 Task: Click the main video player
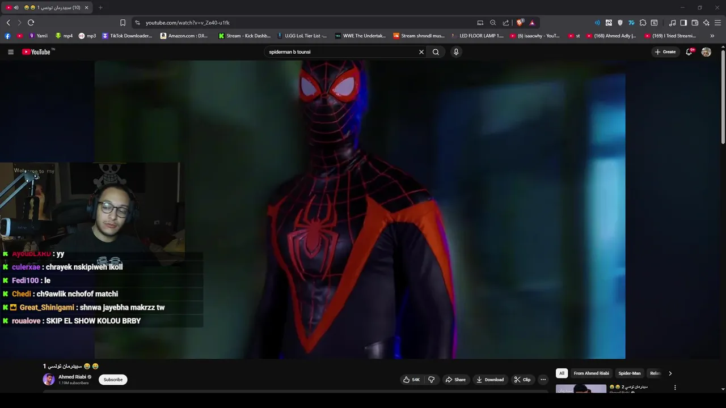tap(360, 209)
